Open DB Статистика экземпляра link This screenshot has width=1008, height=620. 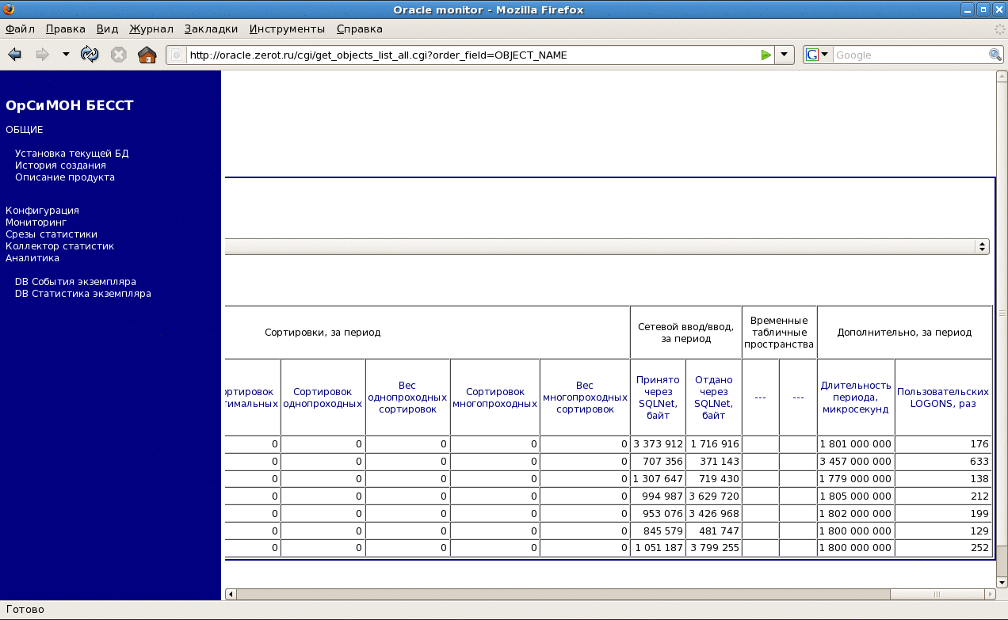[82, 294]
